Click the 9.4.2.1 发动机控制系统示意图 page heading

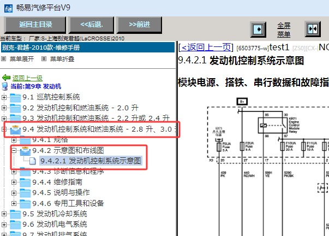[x=241, y=61]
